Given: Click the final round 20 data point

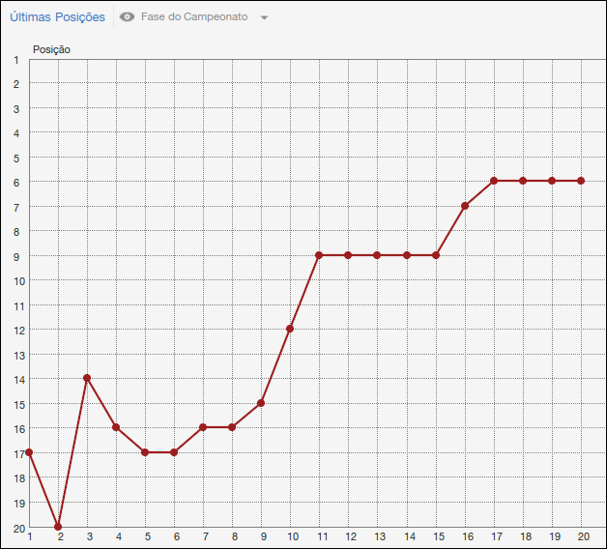Looking at the screenshot, I should point(581,181).
